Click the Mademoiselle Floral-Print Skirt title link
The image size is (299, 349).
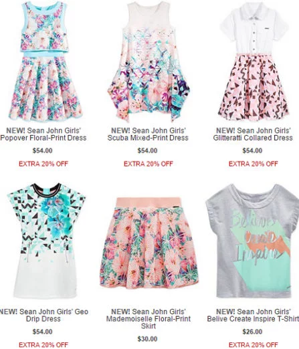coord(148,319)
